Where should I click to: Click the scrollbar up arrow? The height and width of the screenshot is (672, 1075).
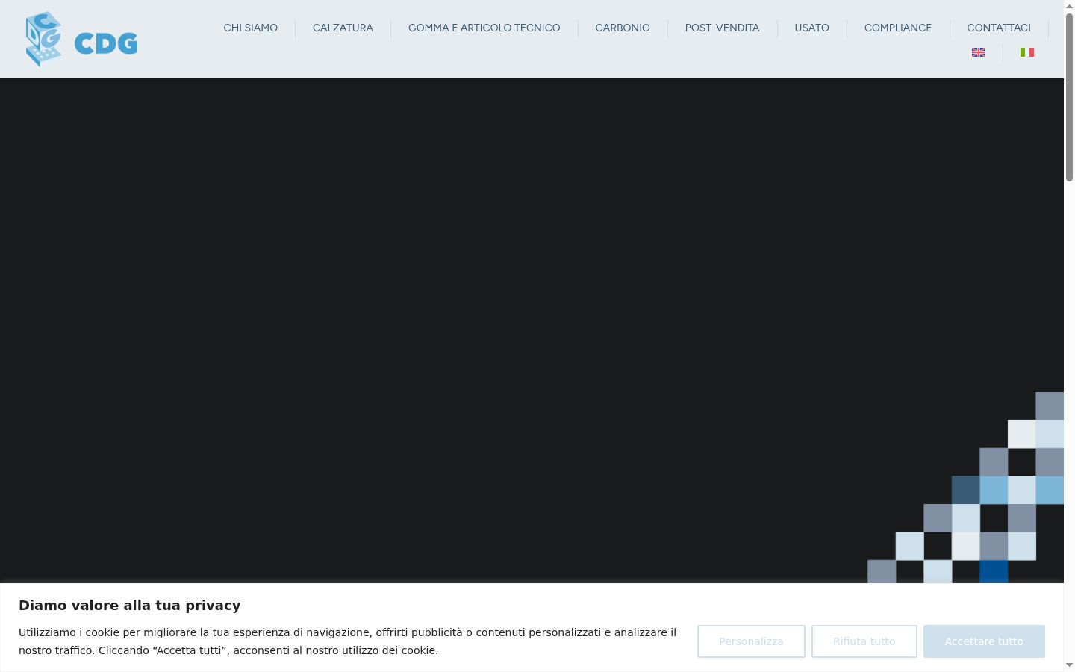(1069, 6)
